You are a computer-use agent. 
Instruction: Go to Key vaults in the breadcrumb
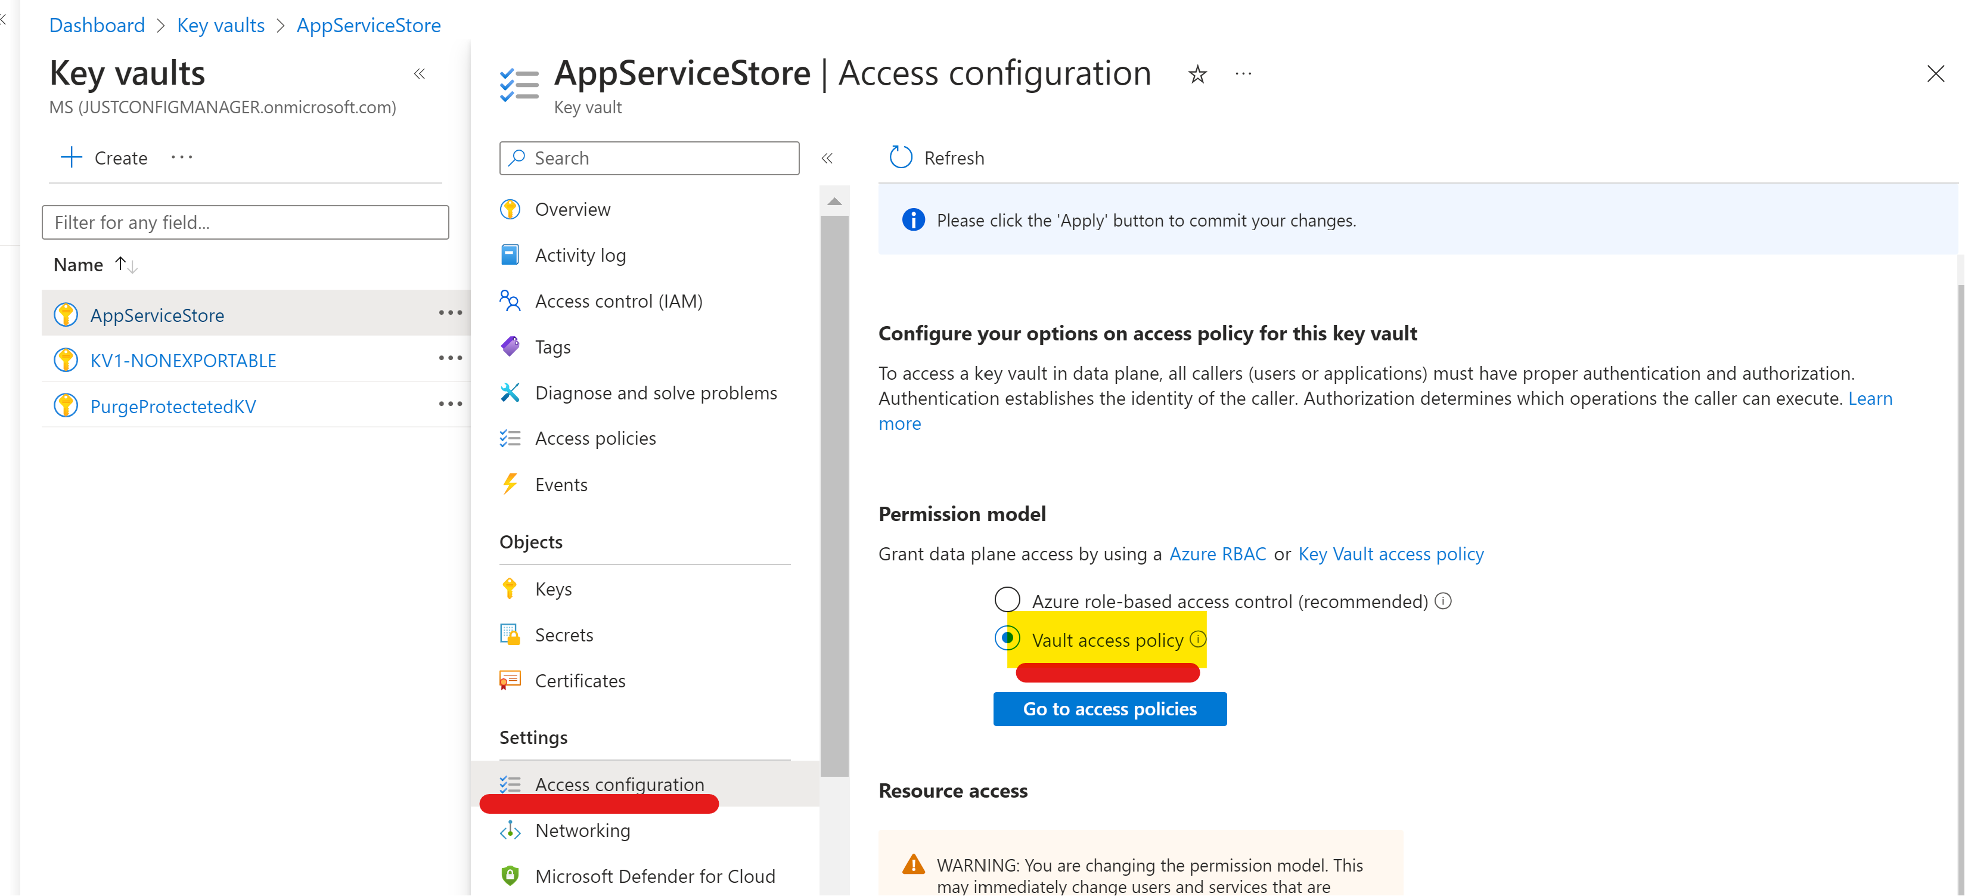(x=221, y=25)
